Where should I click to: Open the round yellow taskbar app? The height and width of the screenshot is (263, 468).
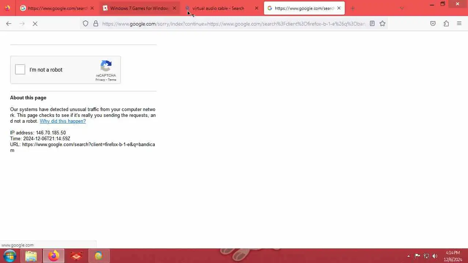coord(99,256)
